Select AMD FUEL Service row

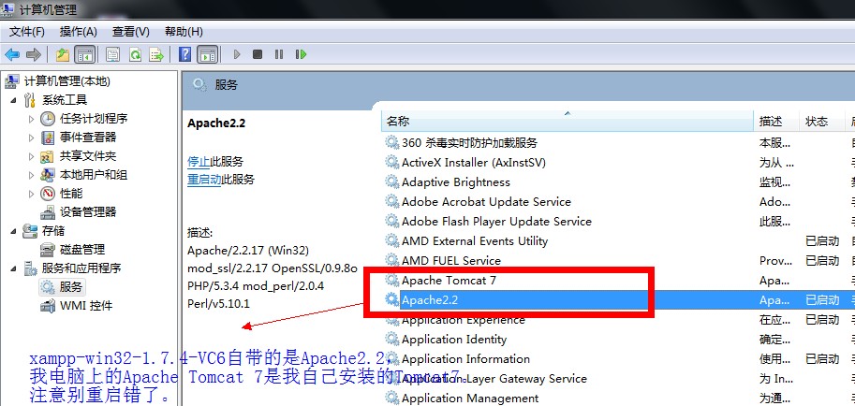(x=451, y=260)
